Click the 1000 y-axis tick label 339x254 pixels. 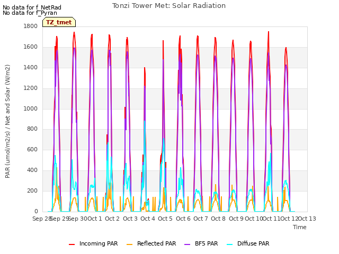(31, 108)
